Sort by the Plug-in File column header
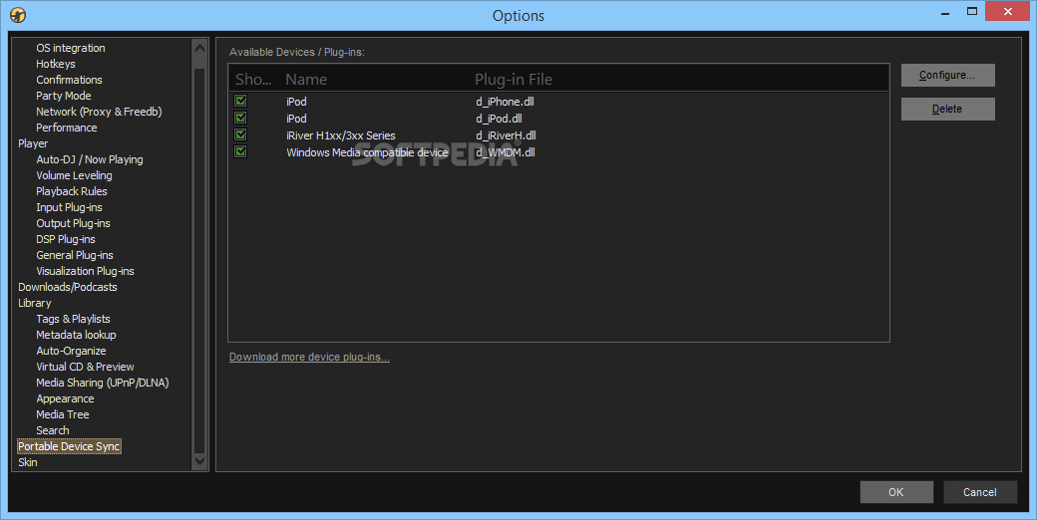Image resolution: width=1037 pixels, height=520 pixels. (x=514, y=80)
